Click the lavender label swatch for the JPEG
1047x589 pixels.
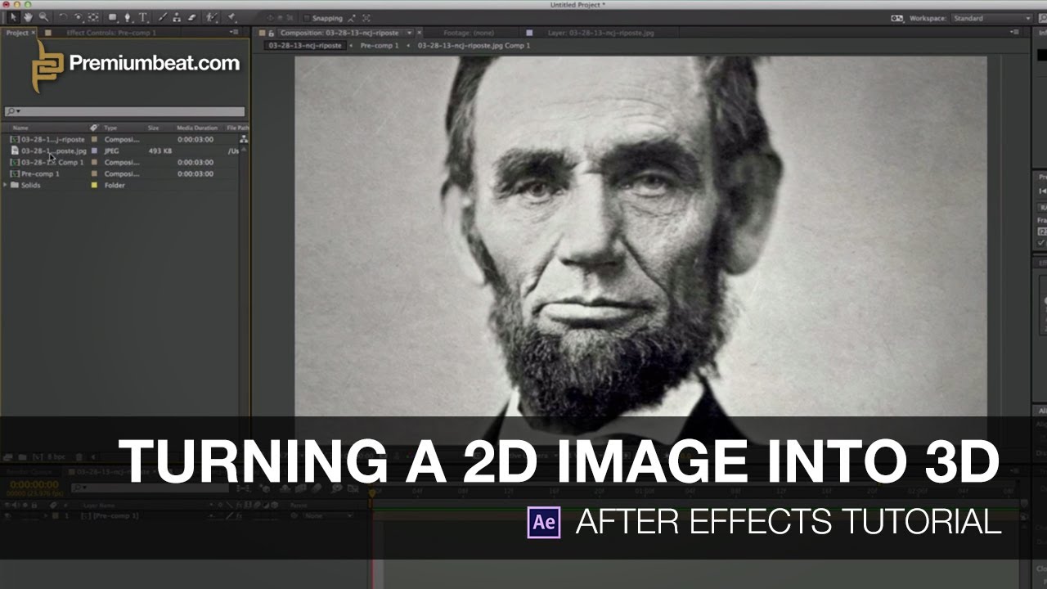pyautogui.click(x=94, y=151)
